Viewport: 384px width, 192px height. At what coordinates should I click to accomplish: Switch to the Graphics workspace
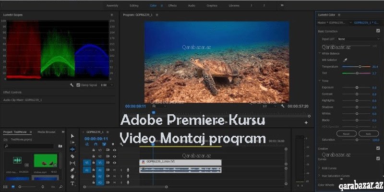(x=212, y=5)
